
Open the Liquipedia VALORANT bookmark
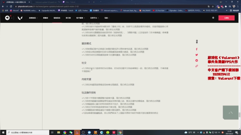tap(47, 10)
